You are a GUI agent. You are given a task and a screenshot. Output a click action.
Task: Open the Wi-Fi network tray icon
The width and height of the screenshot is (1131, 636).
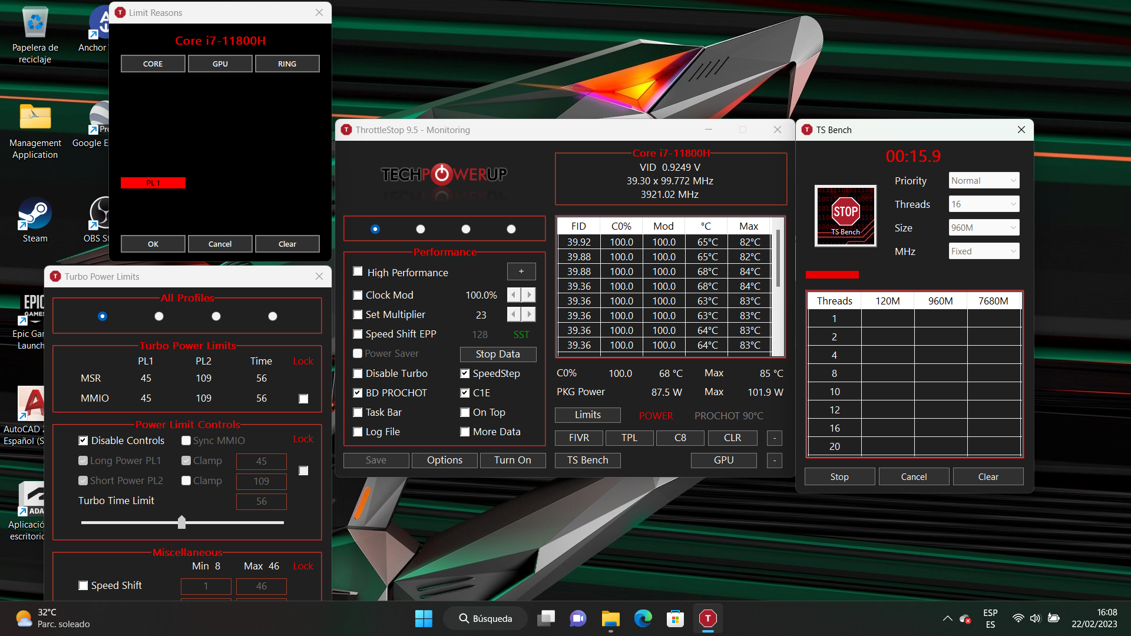[1018, 618]
